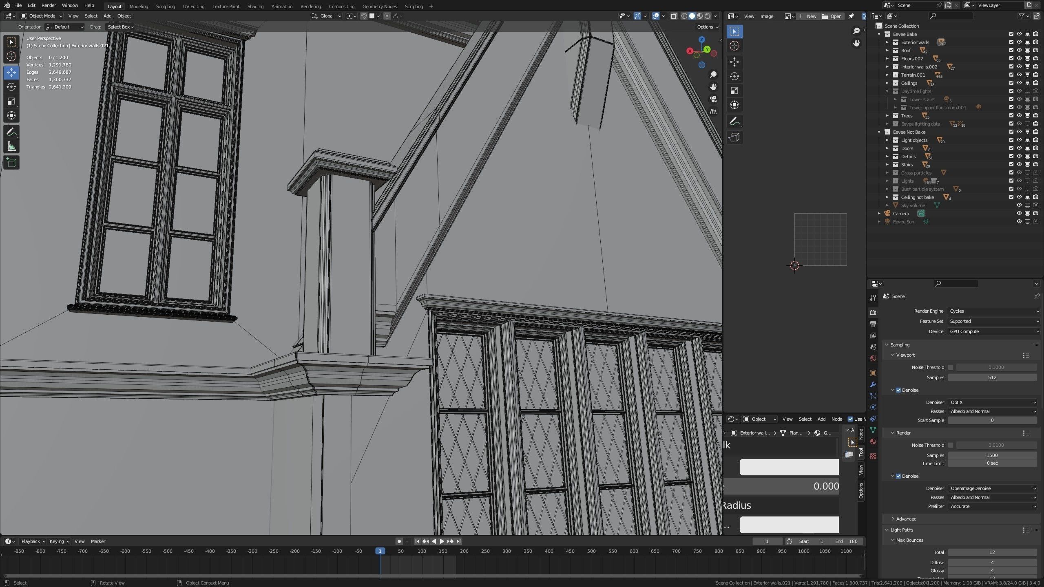Click the camera view icon in viewport
This screenshot has height=587, width=1044.
tap(713, 99)
